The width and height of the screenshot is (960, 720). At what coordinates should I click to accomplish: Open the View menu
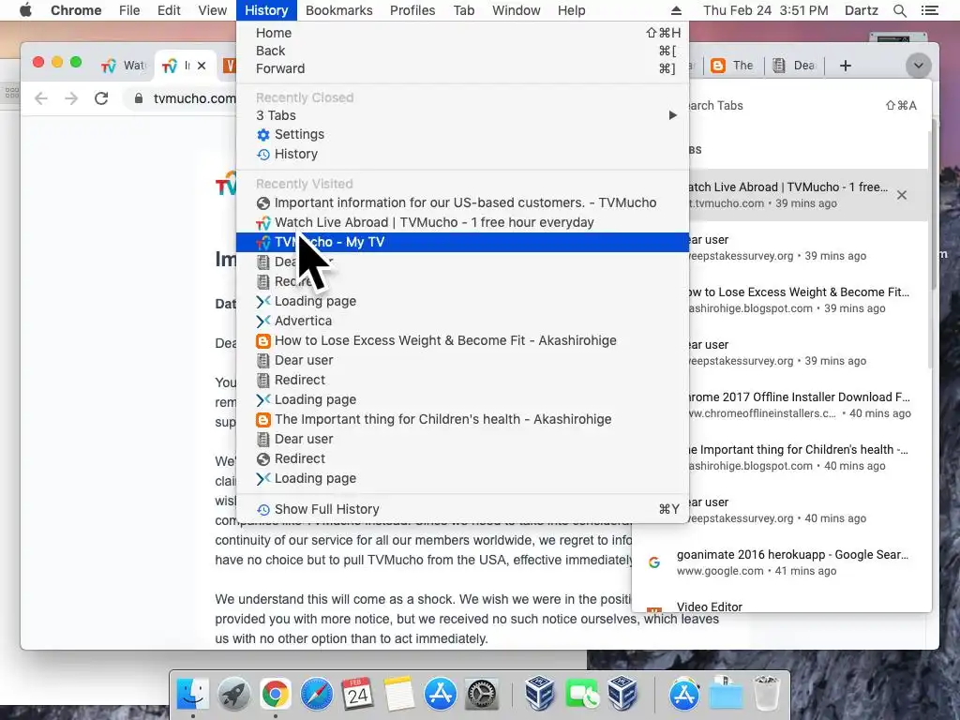pos(213,10)
